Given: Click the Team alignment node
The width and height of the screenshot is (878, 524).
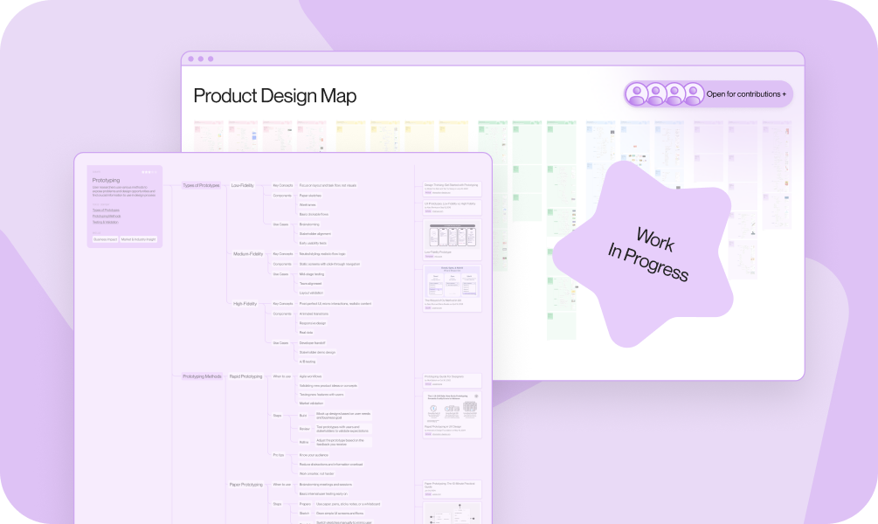Looking at the screenshot, I should click(x=310, y=284).
